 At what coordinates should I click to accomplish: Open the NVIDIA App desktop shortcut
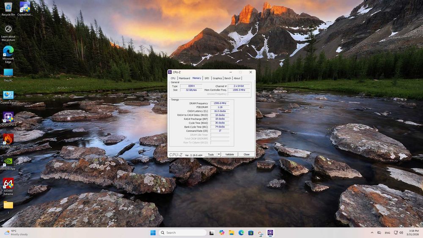coord(8,164)
